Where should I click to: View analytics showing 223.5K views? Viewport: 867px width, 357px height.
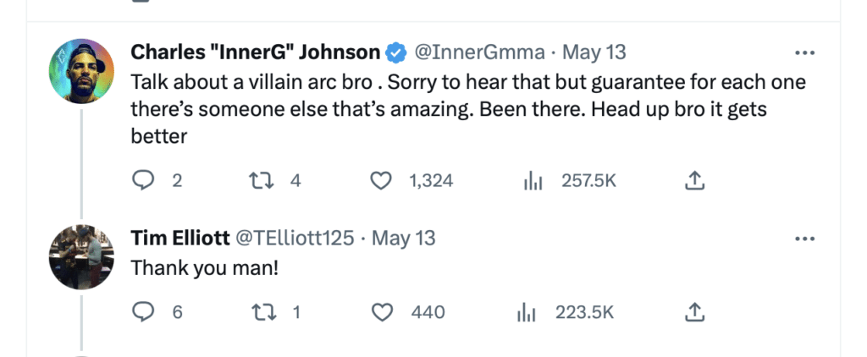pyautogui.click(x=527, y=312)
